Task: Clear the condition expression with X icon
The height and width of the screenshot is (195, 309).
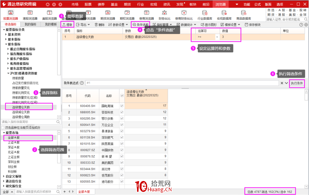Action: pyautogui.click(x=282, y=83)
